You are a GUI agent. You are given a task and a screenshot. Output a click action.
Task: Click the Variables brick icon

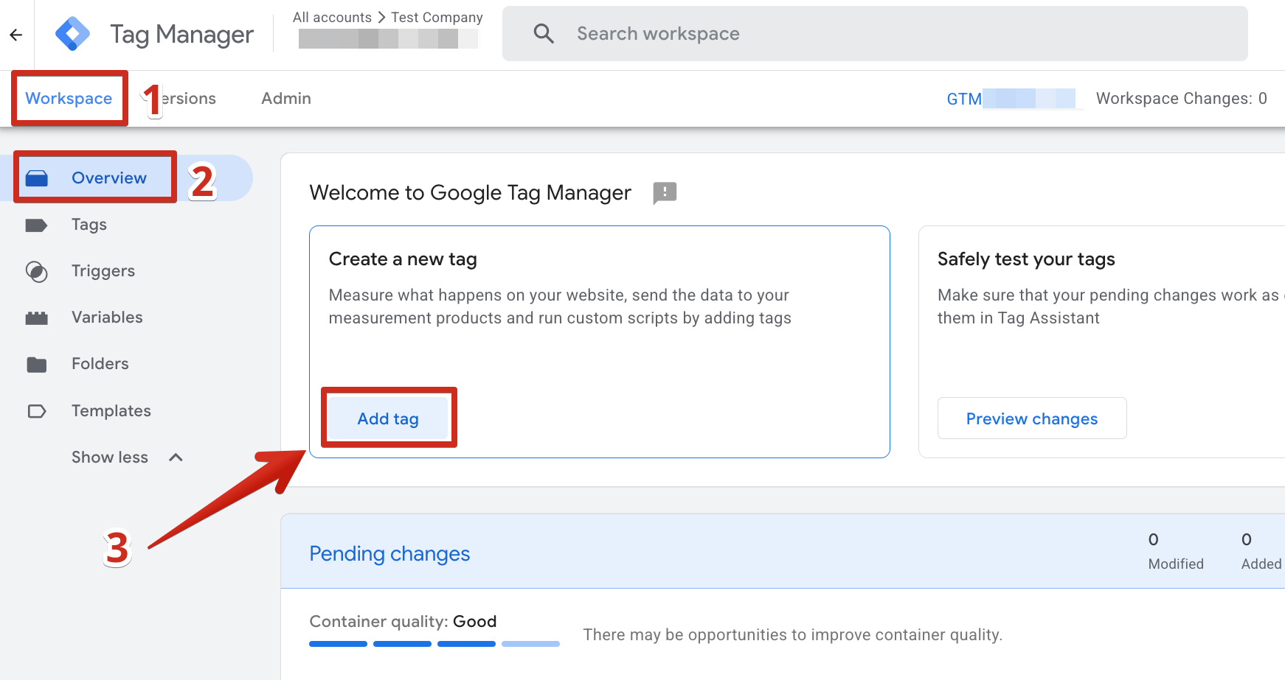pos(36,318)
